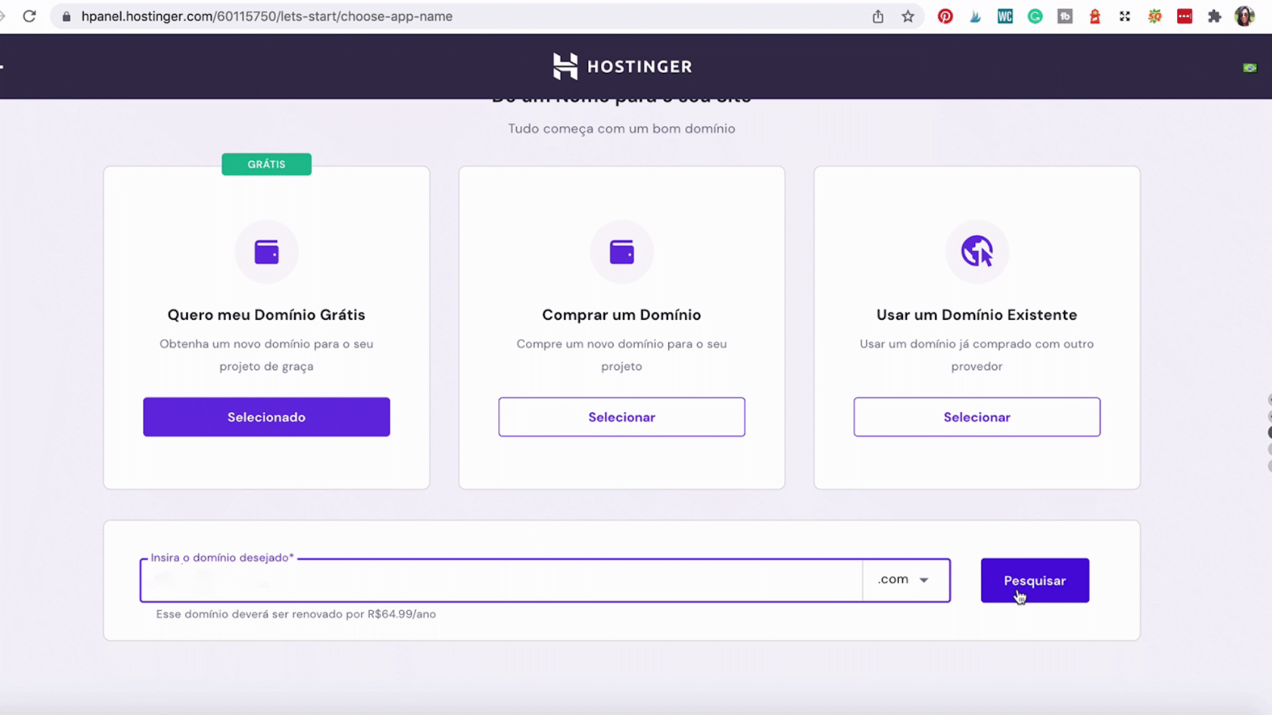Viewport: 1272px width, 715px height.
Task: Click the wallet icon on Comprar um Domínio card
Action: coord(621,252)
